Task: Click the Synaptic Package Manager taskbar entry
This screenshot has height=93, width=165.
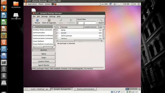Action: point(62,89)
